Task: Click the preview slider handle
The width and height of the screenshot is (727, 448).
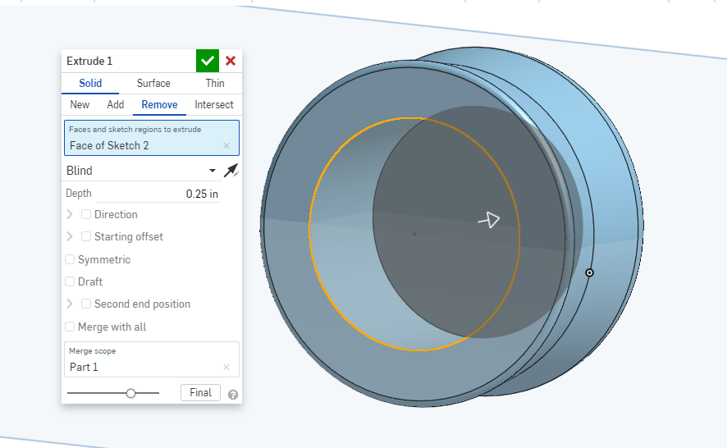Action: click(130, 393)
